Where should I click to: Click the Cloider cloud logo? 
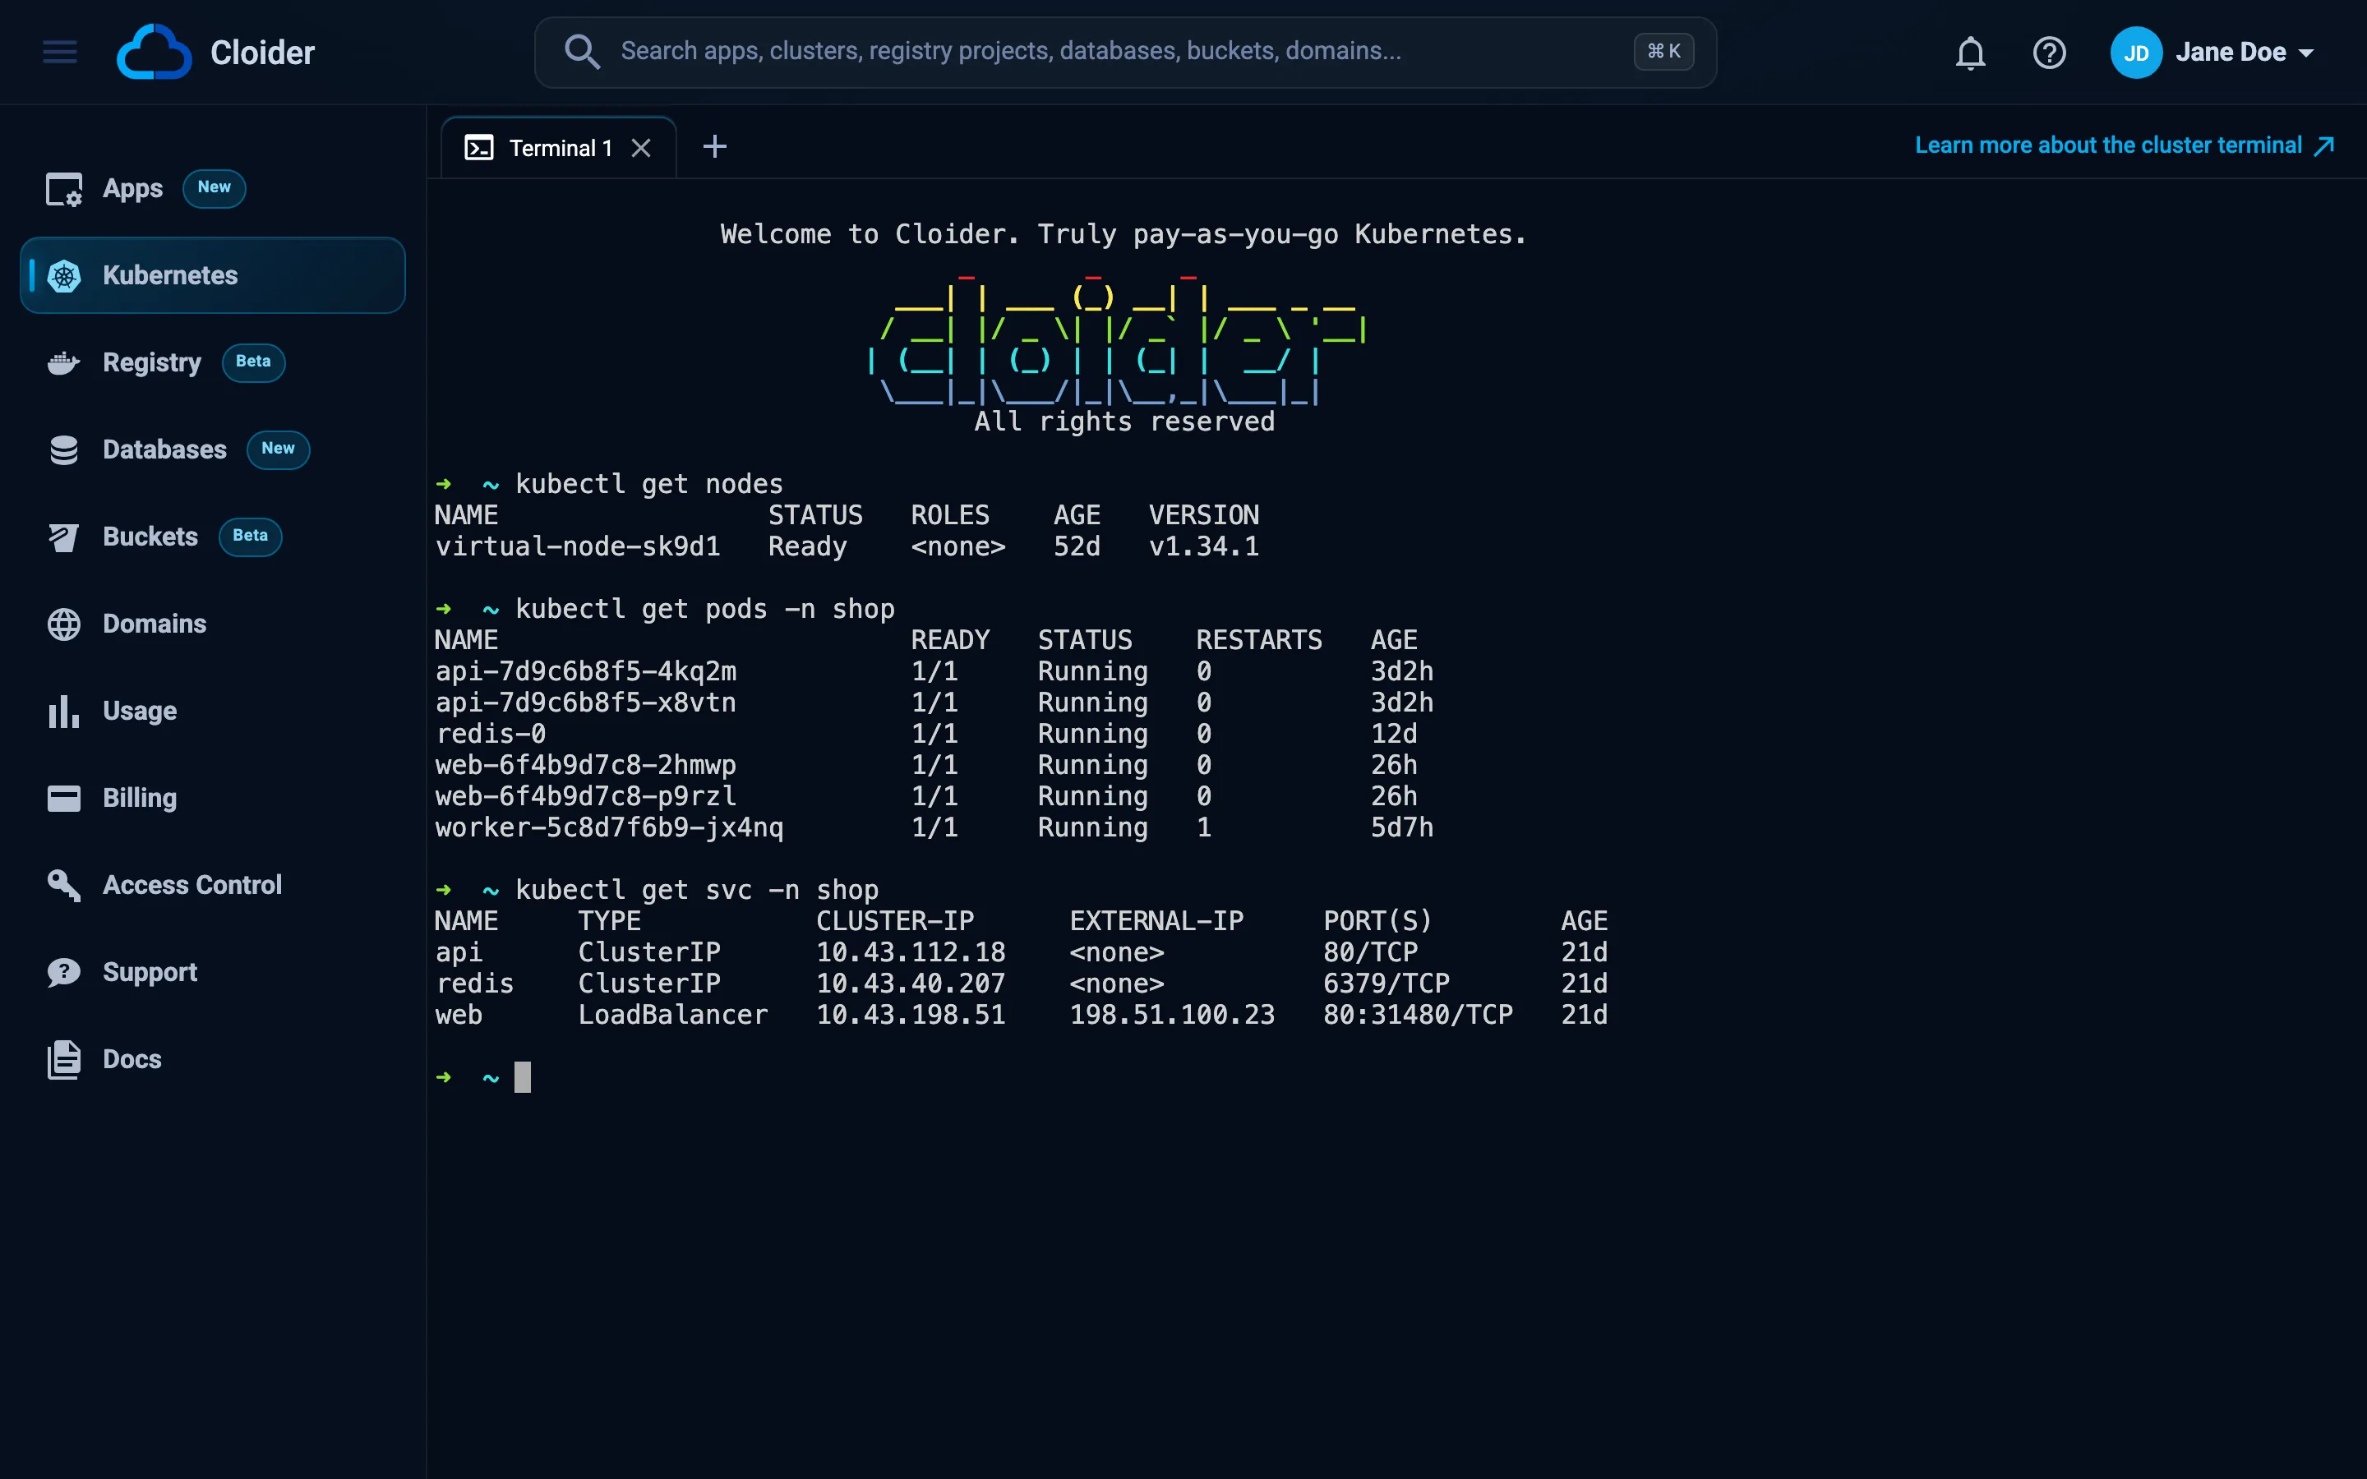point(154,52)
